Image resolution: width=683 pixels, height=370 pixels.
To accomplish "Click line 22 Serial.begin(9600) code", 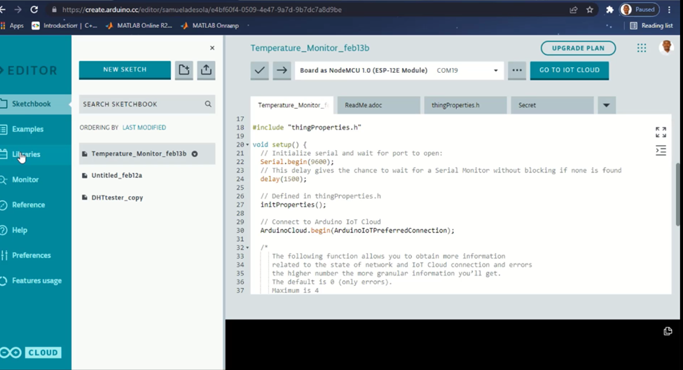I will tap(297, 162).
